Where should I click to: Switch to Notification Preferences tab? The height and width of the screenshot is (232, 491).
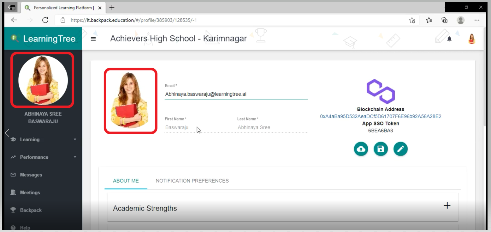pyautogui.click(x=192, y=181)
